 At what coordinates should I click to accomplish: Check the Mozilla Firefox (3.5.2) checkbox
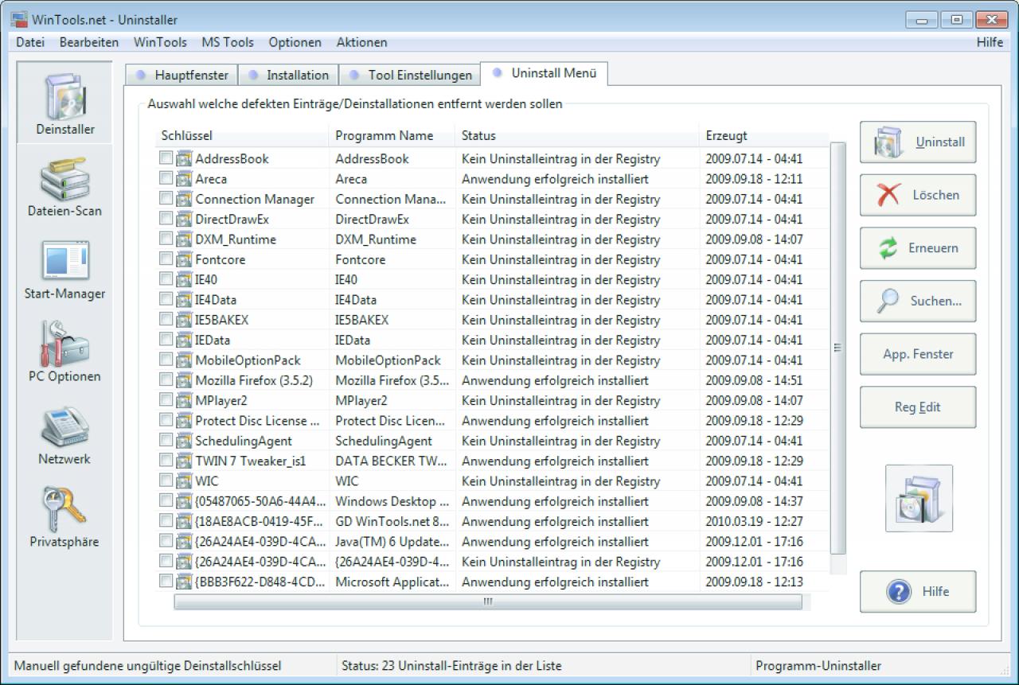click(x=166, y=379)
